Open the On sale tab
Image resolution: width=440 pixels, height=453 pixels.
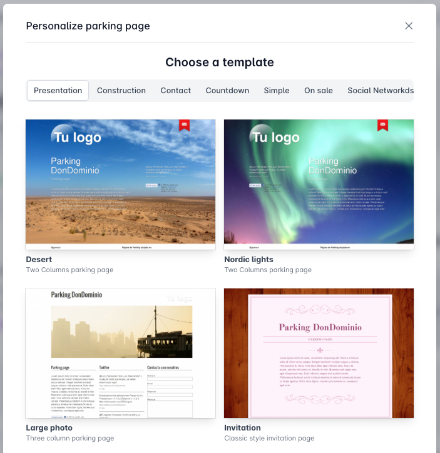pyautogui.click(x=319, y=91)
